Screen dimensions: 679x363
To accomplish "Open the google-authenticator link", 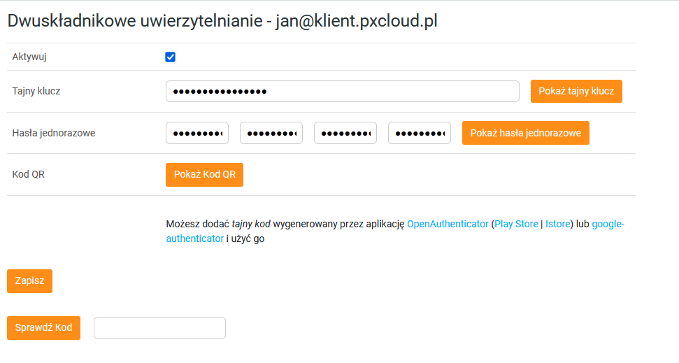I will [x=608, y=224].
